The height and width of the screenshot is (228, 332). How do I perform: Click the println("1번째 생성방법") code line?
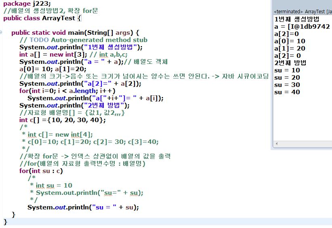pyautogui.click(x=81, y=47)
